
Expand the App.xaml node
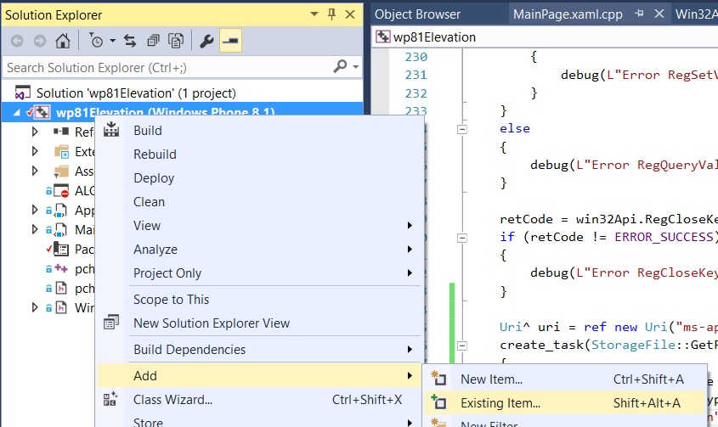pos(35,210)
